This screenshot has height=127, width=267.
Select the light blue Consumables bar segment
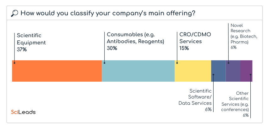pyautogui.click(x=138, y=71)
